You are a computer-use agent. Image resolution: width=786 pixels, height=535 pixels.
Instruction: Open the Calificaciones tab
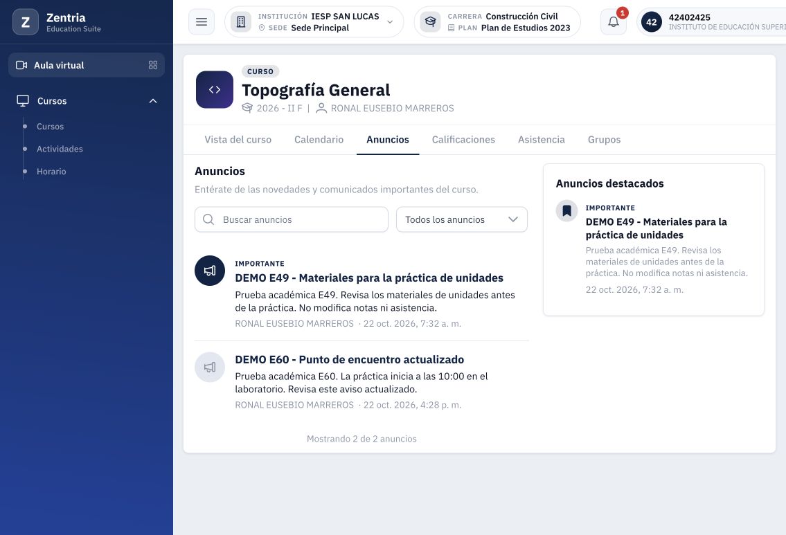click(x=463, y=140)
